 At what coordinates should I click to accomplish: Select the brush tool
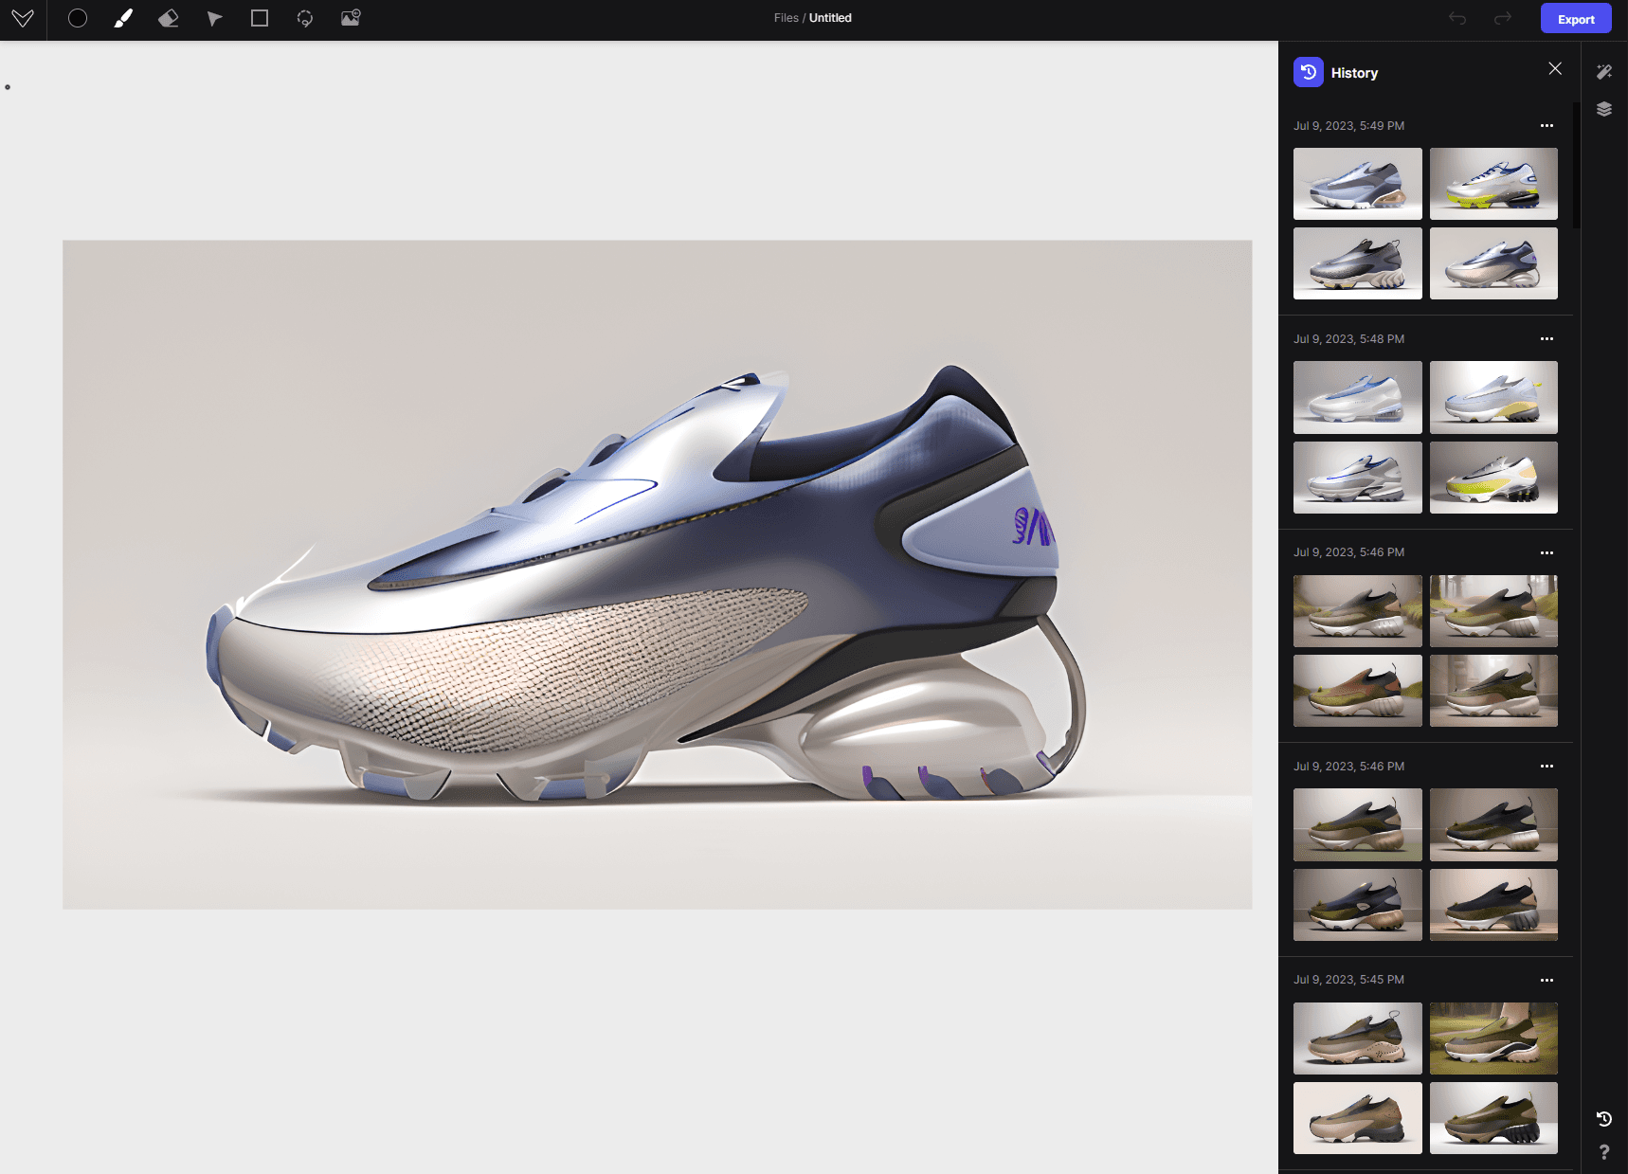(x=123, y=19)
